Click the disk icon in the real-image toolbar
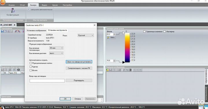The image size is (208, 109). (x=110, y=70)
